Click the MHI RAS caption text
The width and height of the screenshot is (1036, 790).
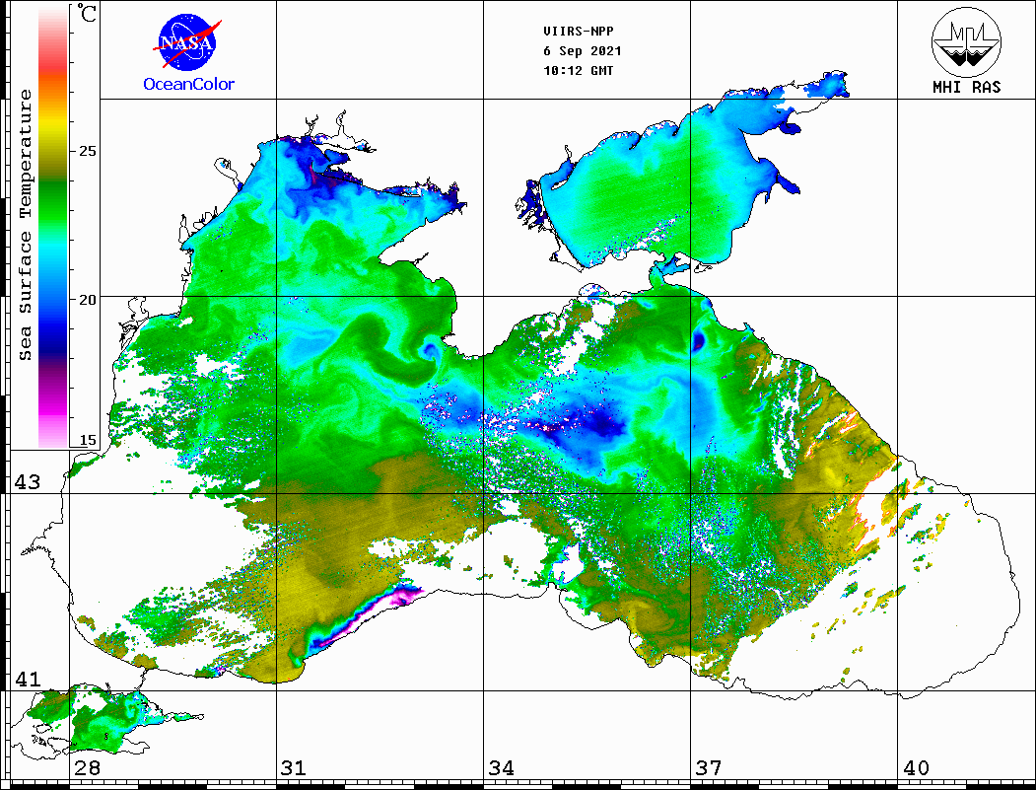click(x=966, y=87)
